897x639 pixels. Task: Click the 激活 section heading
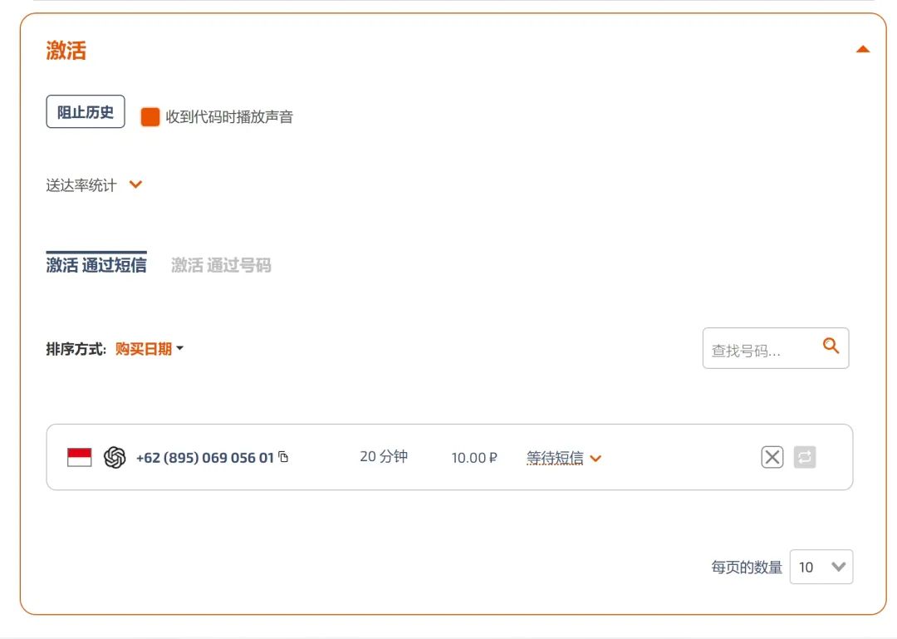click(66, 51)
